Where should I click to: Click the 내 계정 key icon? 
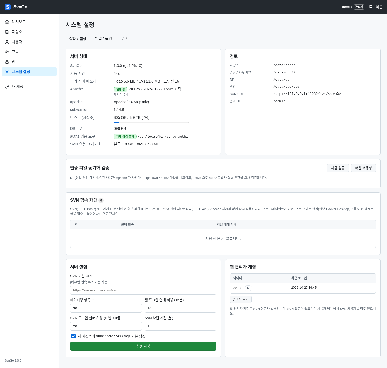pyautogui.click(x=7, y=87)
